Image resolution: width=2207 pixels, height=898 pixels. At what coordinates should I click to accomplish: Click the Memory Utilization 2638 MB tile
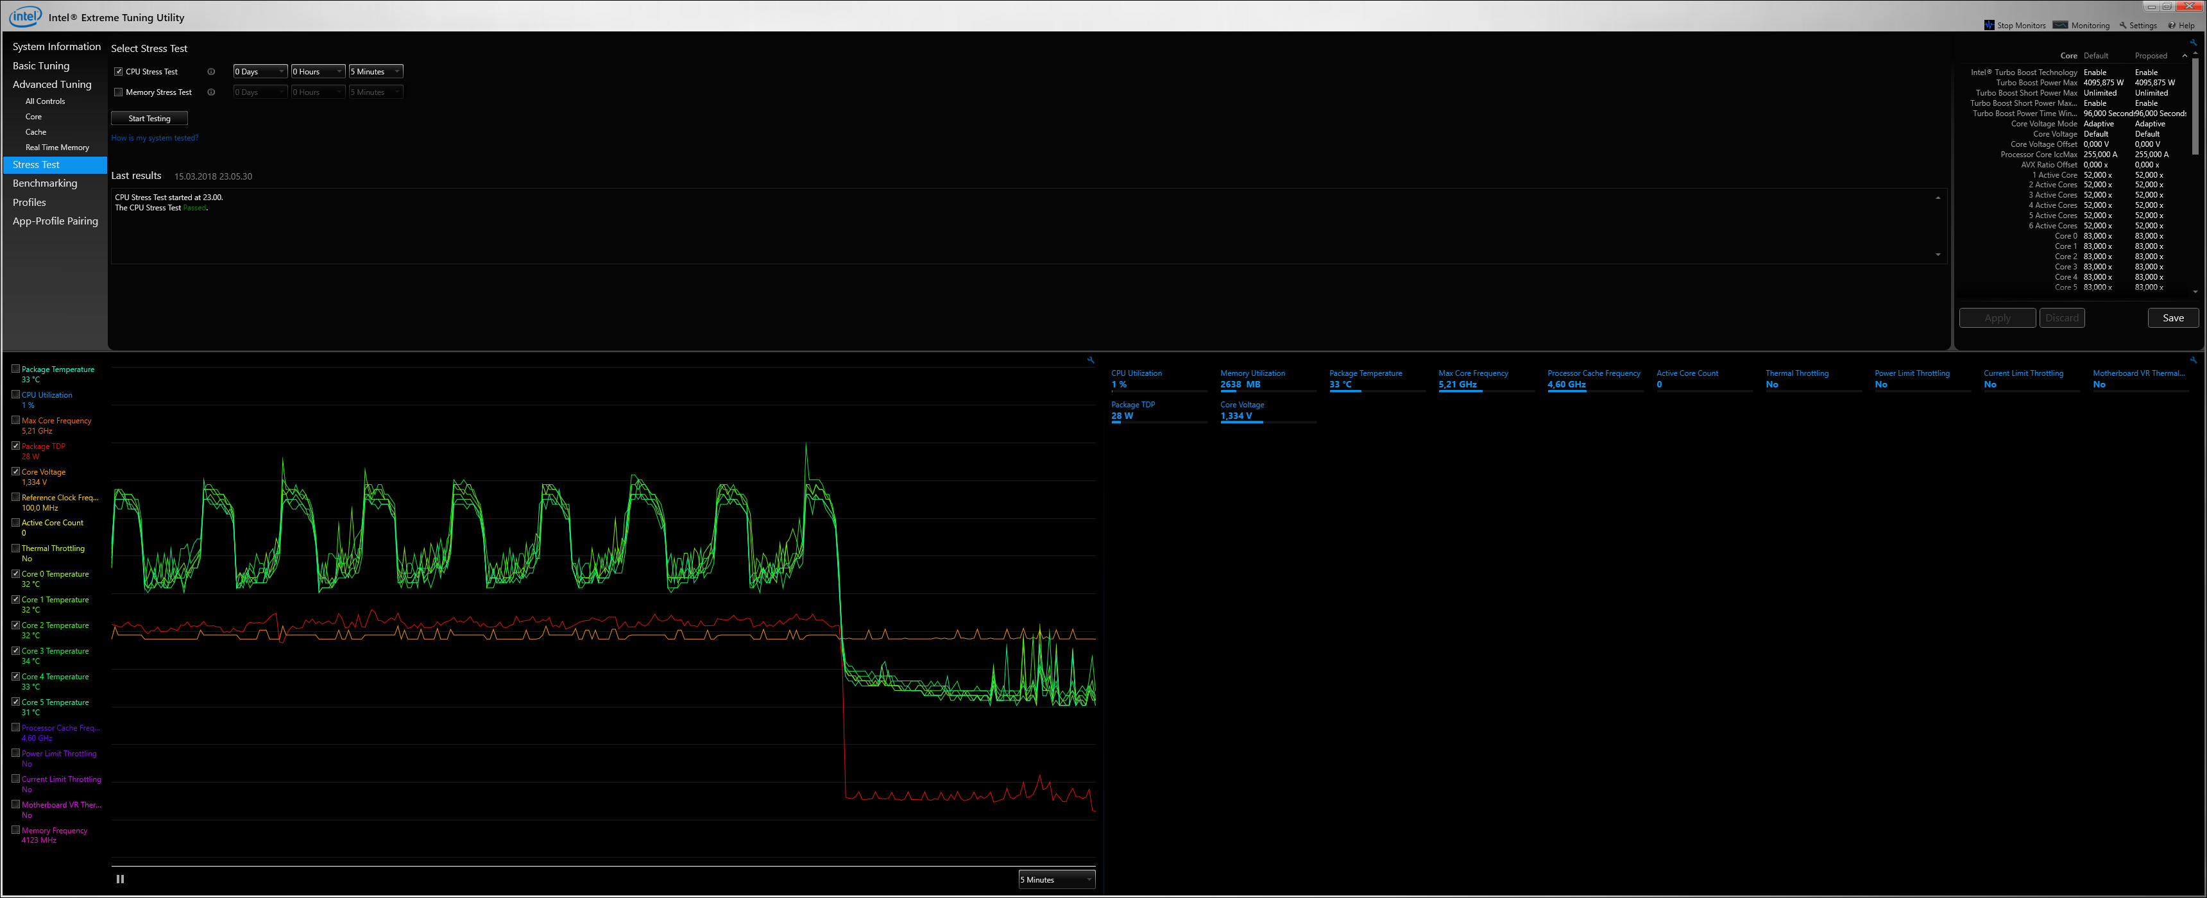[1268, 380]
